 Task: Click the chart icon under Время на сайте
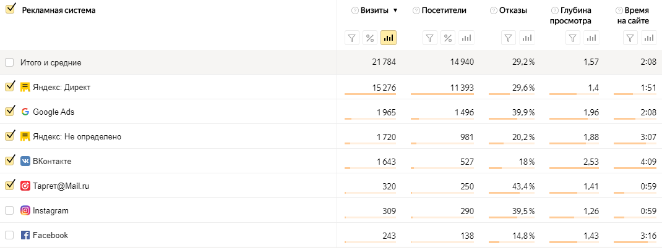[x=648, y=38]
